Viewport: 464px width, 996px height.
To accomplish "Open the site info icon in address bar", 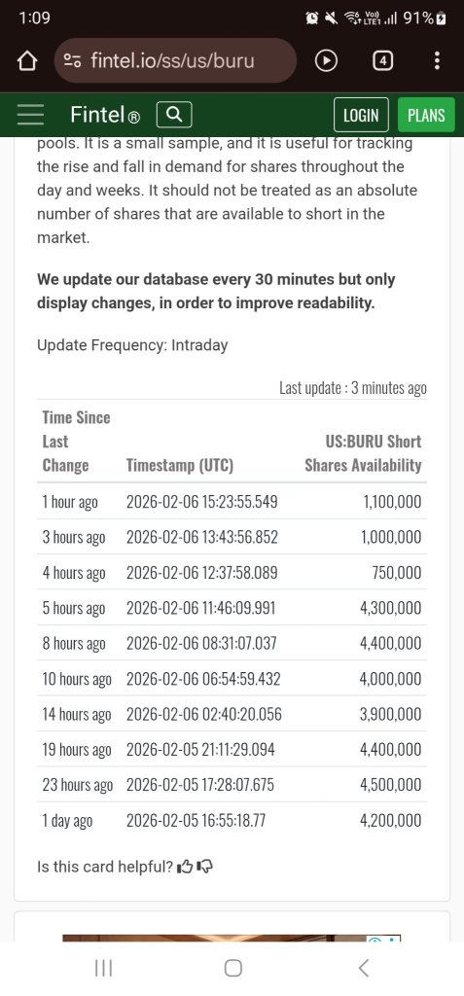I will click(x=72, y=61).
